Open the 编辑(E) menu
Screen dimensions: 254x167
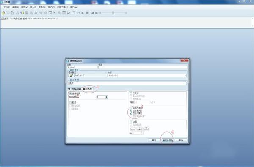16,7
